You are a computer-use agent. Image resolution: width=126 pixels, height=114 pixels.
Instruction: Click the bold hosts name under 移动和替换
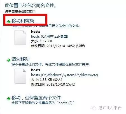click(x=36, y=31)
